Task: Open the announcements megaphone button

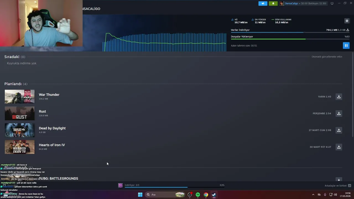Action: (263, 3)
